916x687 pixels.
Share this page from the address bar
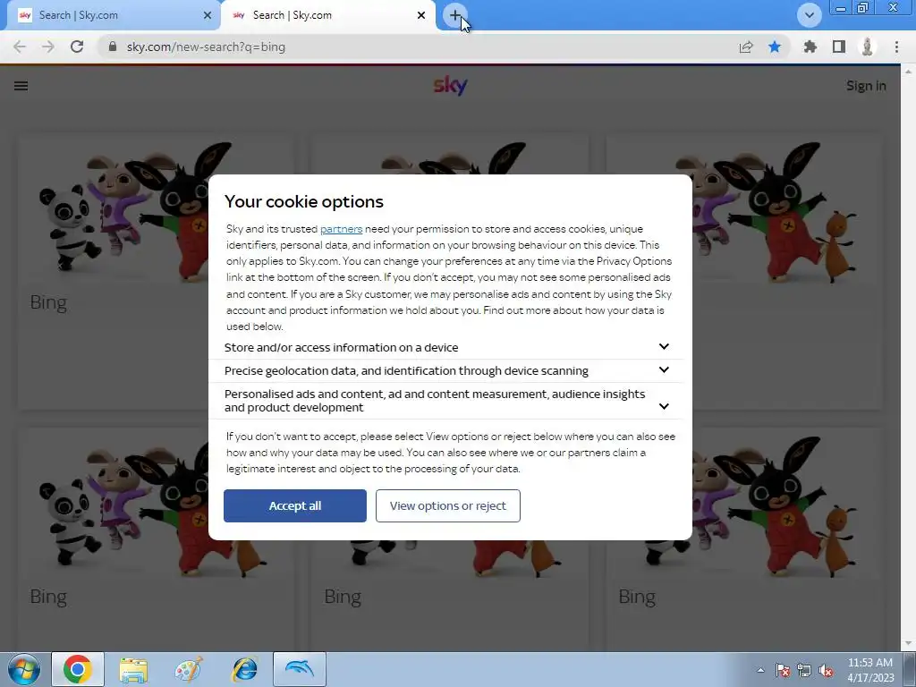746,47
